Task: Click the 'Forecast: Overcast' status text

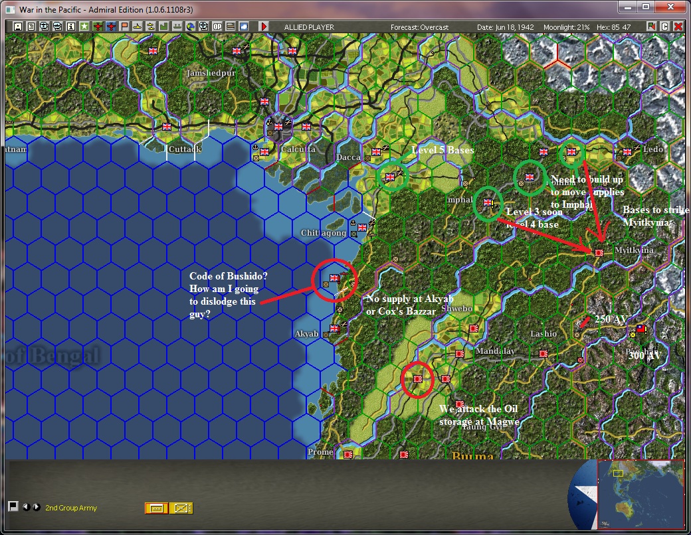Action: coord(419,27)
